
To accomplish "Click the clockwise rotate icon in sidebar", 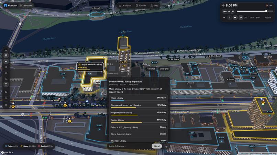I will (x=6, y=98).
